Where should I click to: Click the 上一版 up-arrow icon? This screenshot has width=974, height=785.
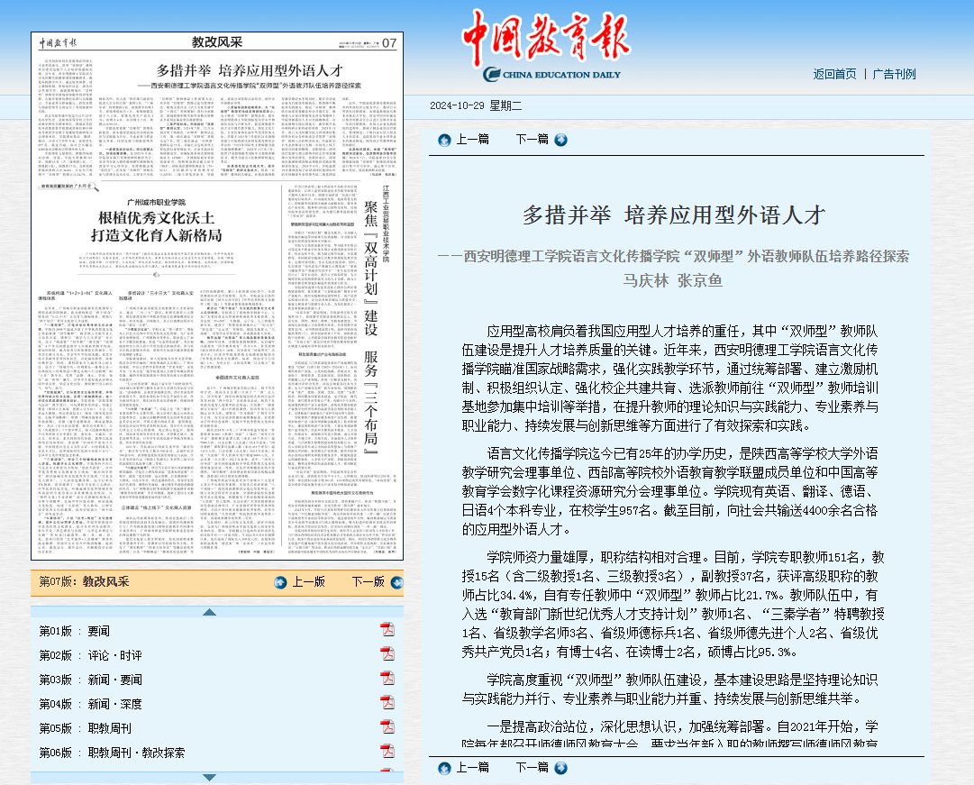[x=280, y=582]
